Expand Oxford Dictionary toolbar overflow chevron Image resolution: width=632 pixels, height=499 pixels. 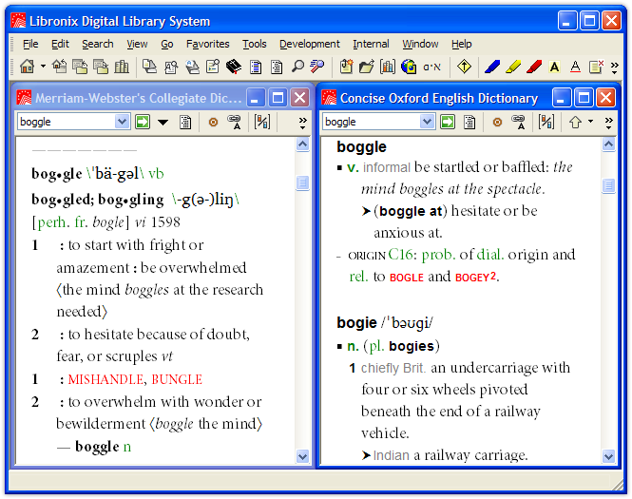pyautogui.click(x=608, y=123)
